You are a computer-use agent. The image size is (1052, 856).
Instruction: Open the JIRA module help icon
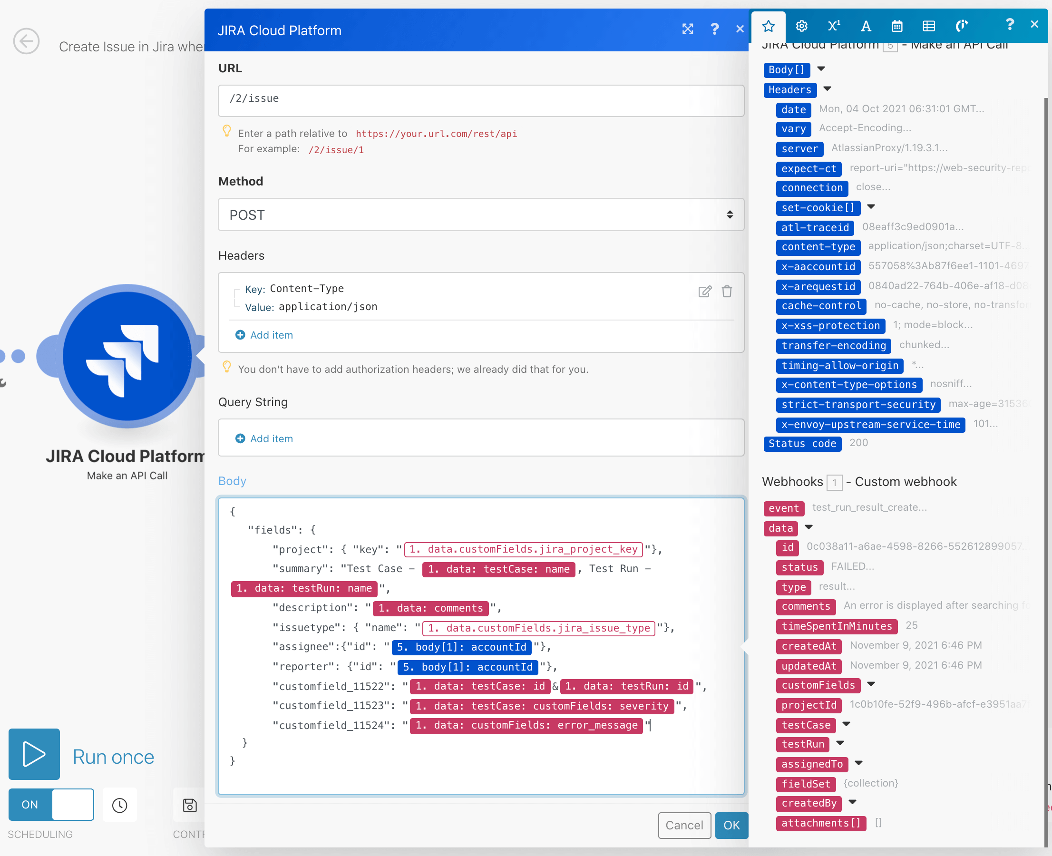(715, 29)
